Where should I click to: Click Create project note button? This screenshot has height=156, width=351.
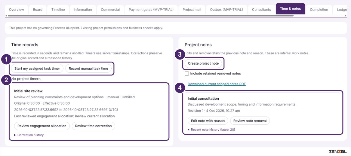(203, 63)
